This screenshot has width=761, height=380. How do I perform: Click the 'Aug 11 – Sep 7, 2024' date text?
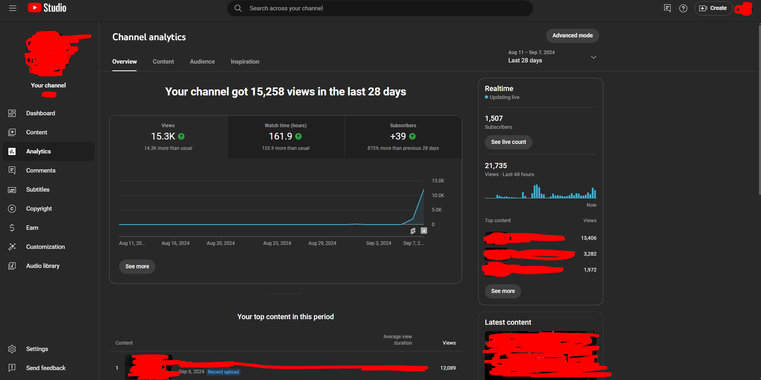[x=532, y=52]
